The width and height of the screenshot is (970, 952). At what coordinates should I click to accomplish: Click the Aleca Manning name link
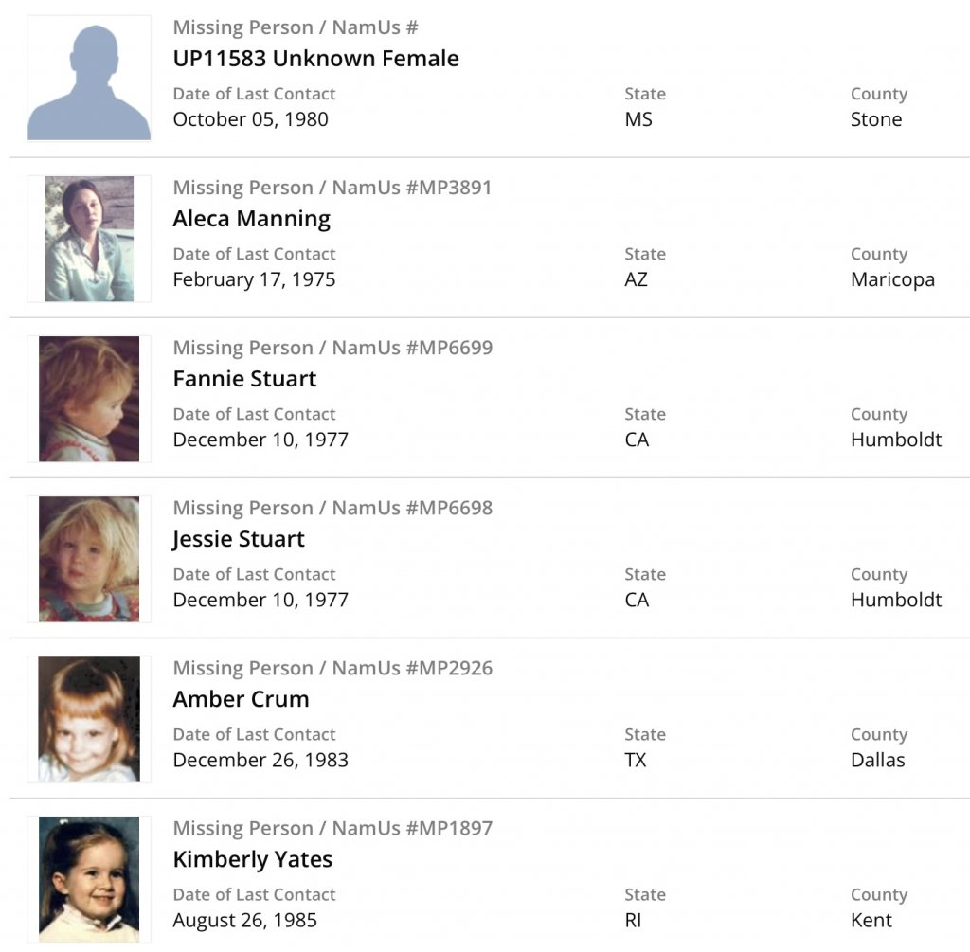[251, 219]
